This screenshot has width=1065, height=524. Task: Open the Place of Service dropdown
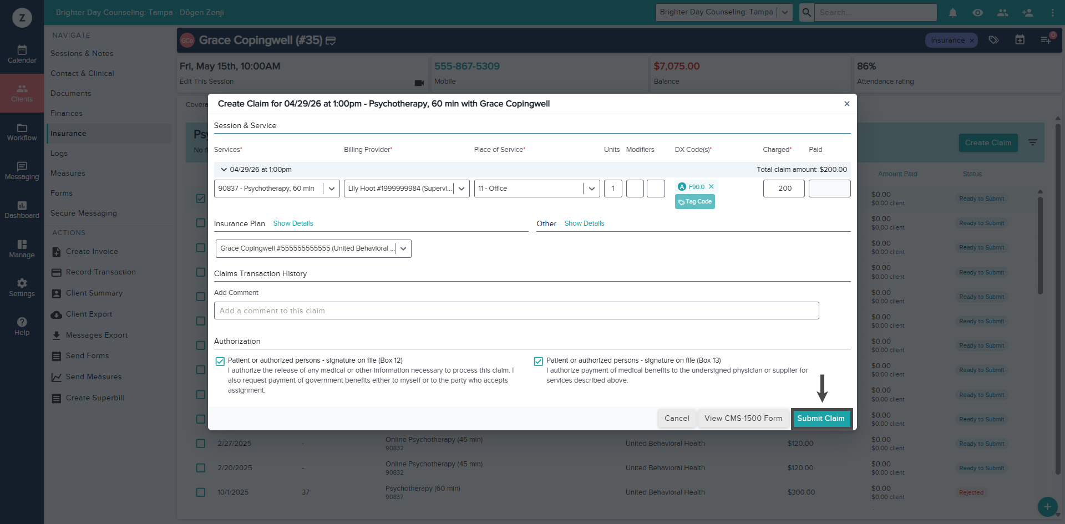pyautogui.click(x=537, y=189)
